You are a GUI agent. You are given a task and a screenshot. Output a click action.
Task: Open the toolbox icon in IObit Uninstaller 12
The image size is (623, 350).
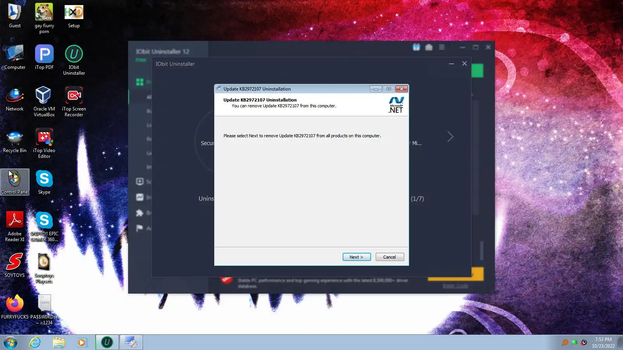(x=429, y=47)
